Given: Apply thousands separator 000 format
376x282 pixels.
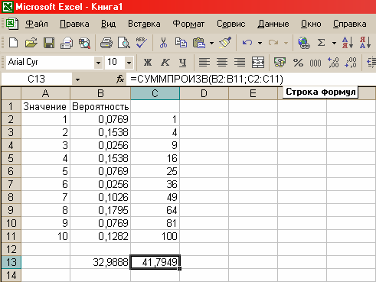Looking at the screenshot, I should [x=316, y=62].
